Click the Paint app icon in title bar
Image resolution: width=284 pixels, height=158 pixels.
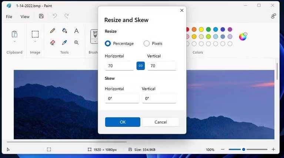[9, 6]
